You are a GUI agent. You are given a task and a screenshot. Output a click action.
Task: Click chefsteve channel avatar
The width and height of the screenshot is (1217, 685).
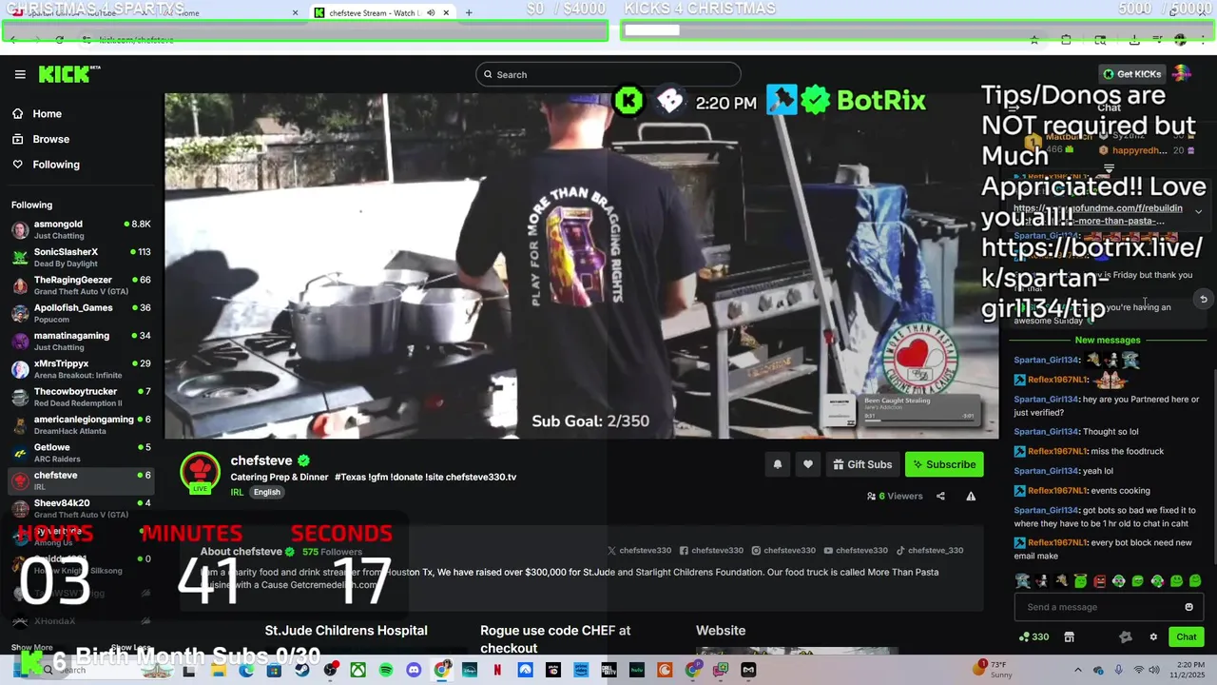(200, 472)
